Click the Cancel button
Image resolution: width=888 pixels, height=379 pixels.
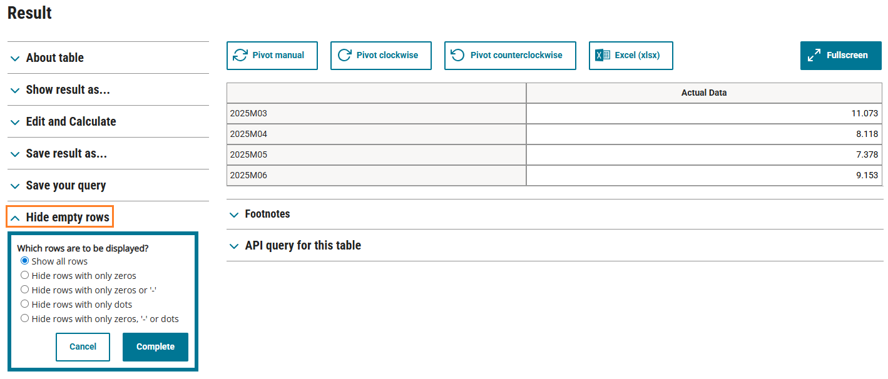coord(83,346)
